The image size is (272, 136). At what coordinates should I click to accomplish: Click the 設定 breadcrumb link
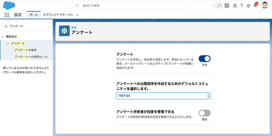click(74, 27)
